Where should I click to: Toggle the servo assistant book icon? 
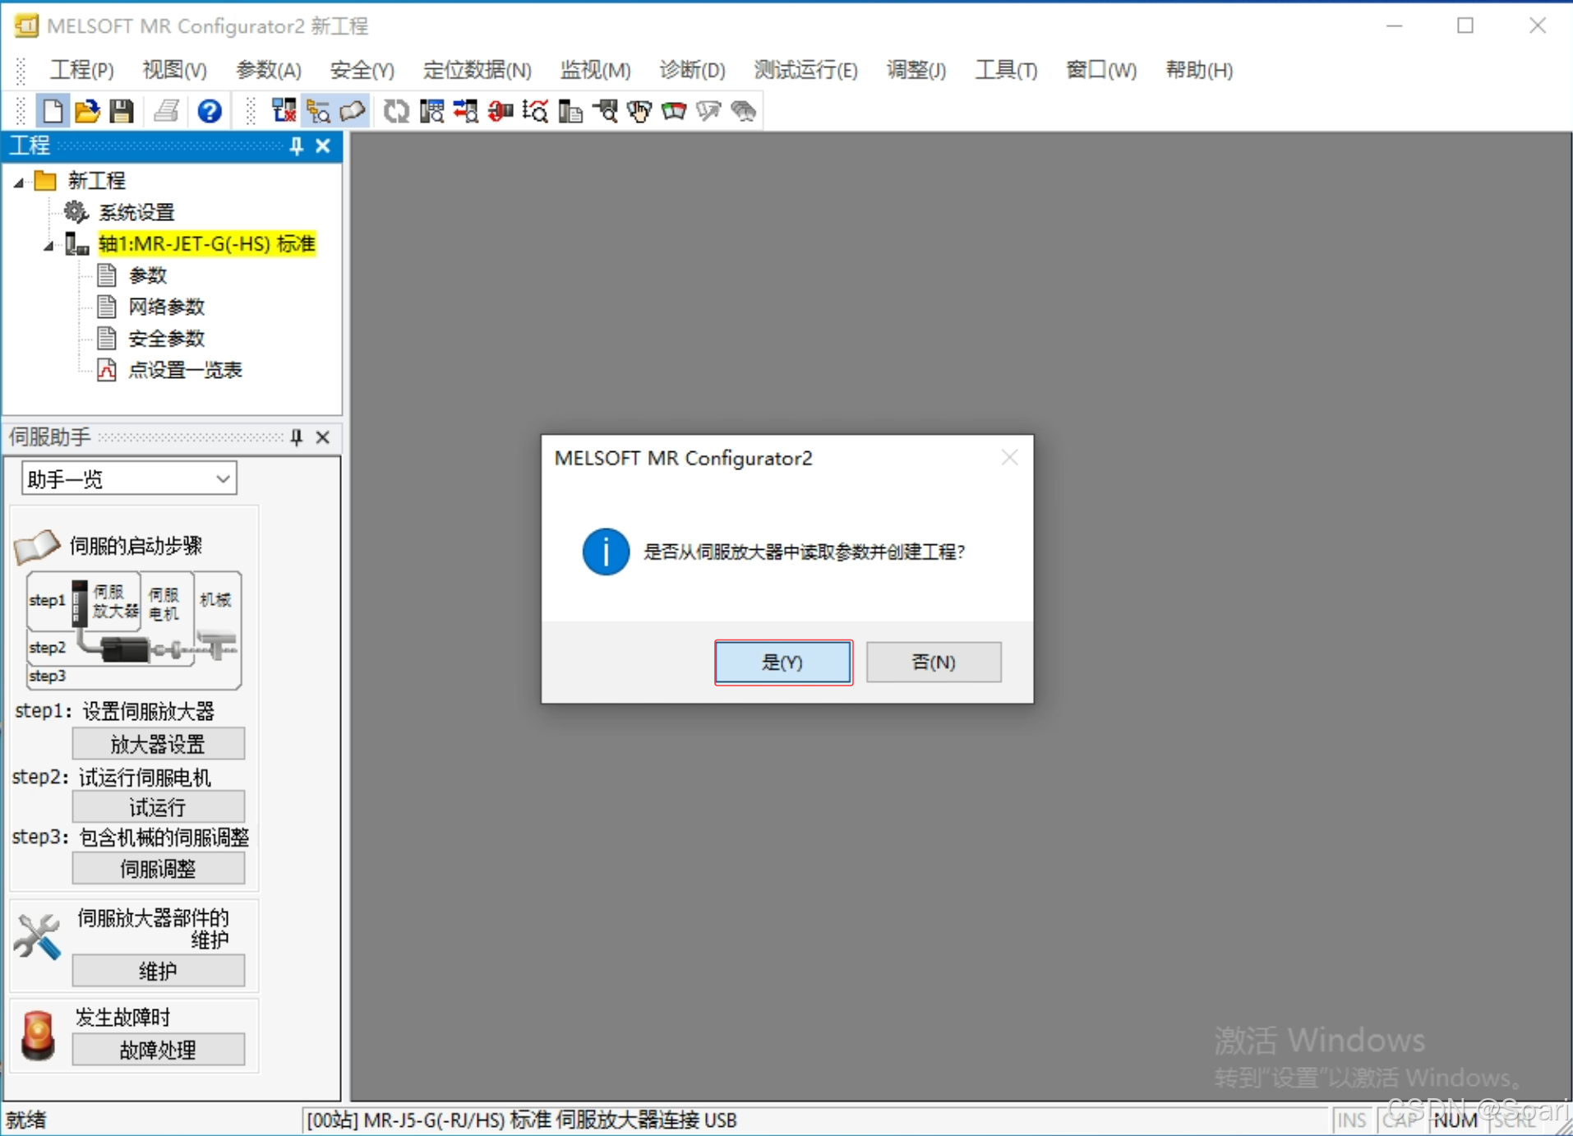click(x=353, y=111)
